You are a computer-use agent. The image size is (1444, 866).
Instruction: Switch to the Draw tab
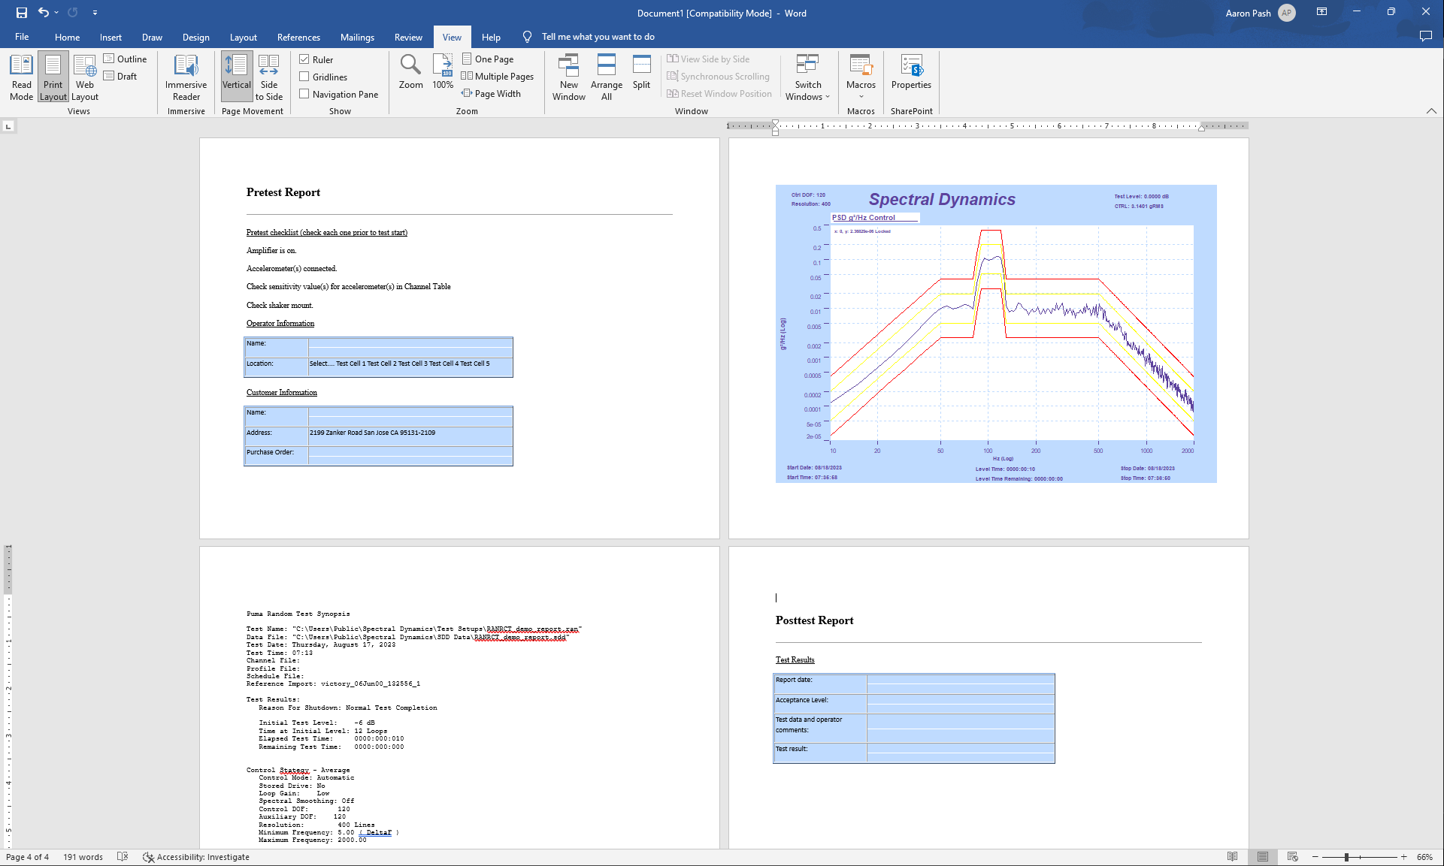152,37
